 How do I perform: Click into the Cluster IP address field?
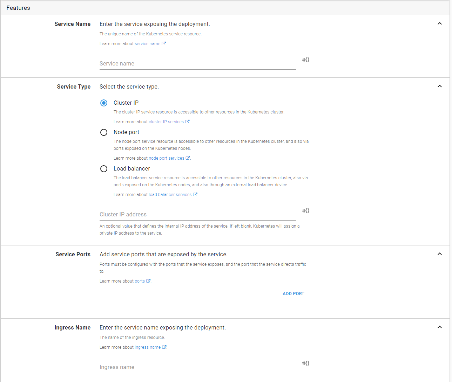(197, 215)
